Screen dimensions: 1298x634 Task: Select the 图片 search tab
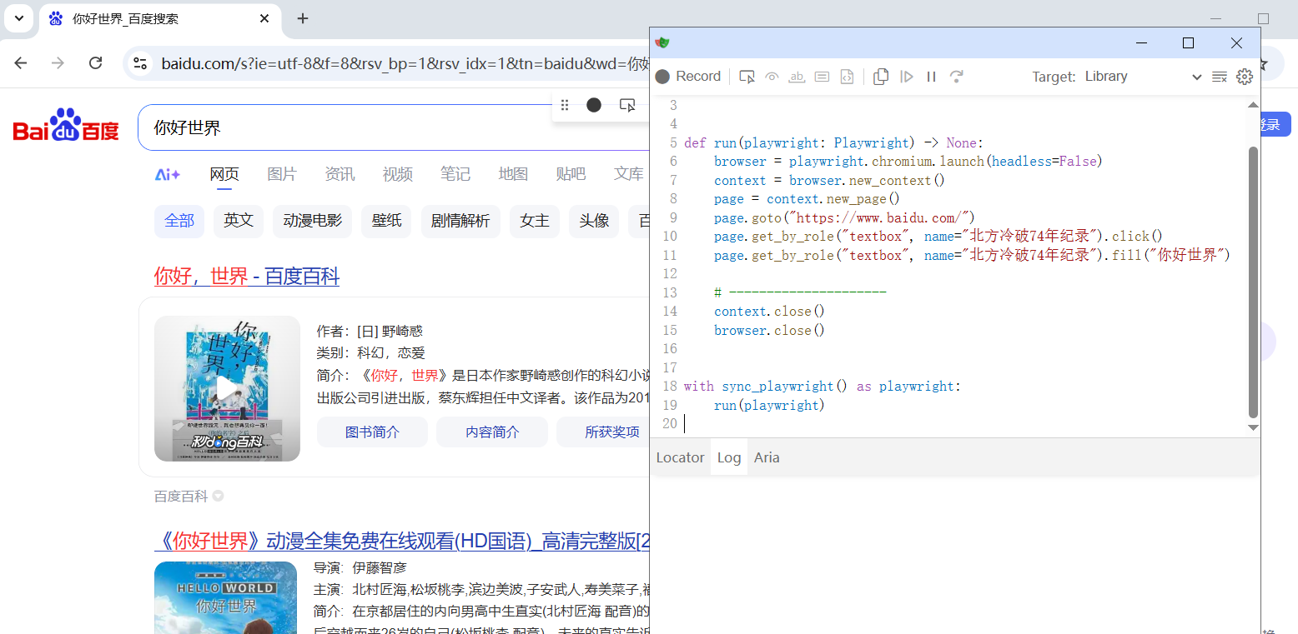click(x=282, y=174)
